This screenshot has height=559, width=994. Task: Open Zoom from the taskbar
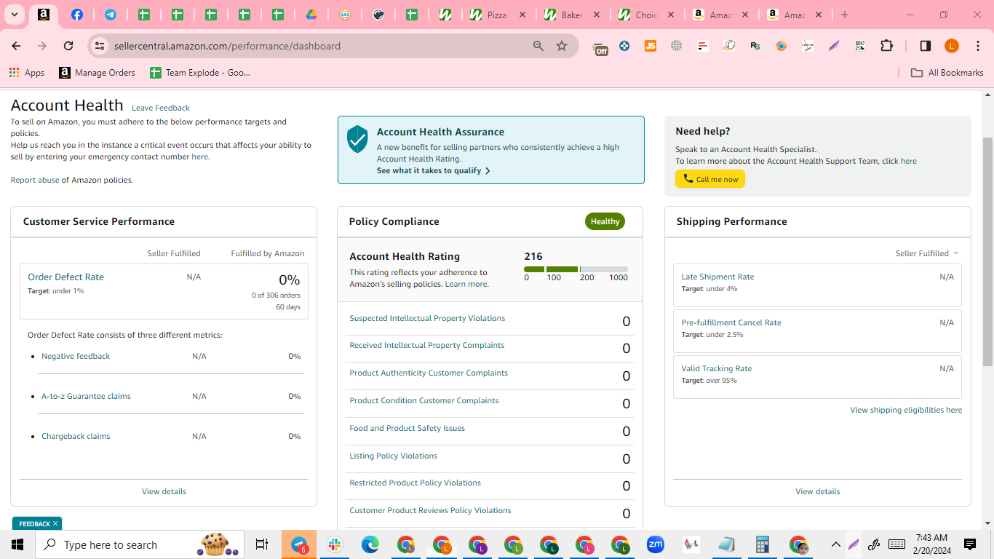pyautogui.click(x=656, y=544)
